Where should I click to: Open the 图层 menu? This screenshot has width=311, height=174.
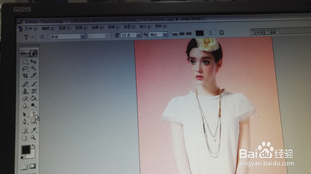(81, 28)
